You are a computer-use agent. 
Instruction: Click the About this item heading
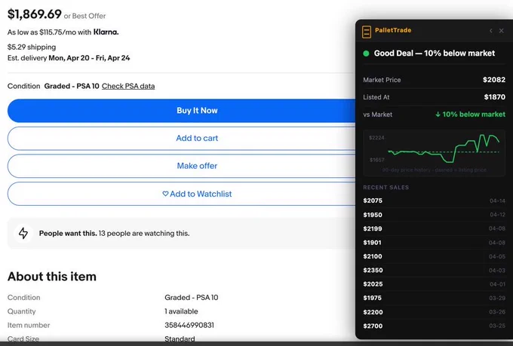52,277
